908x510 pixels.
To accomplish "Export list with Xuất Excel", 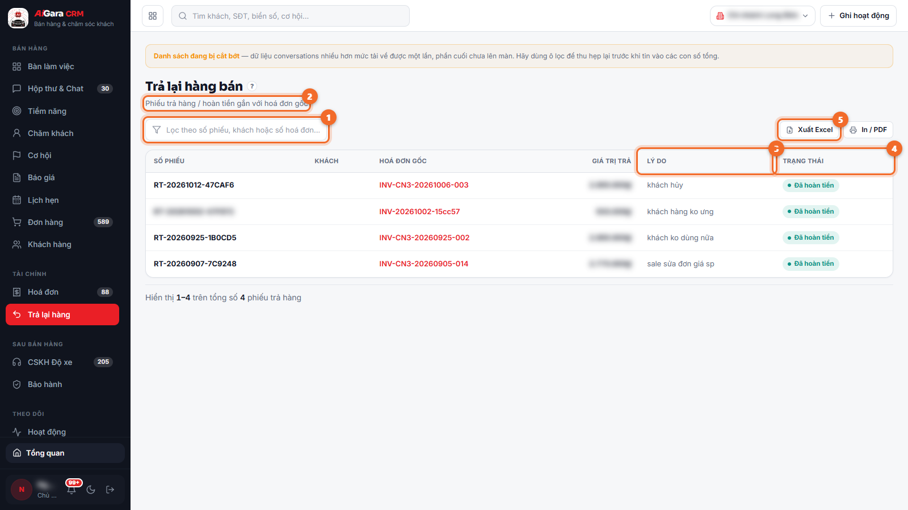I will coord(809,130).
